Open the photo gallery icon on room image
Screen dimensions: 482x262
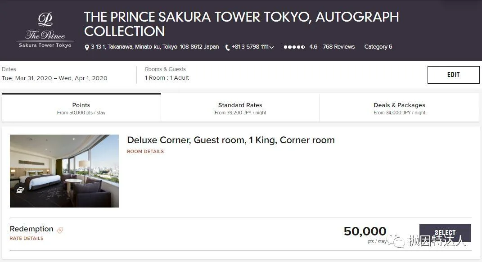(20, 190)
